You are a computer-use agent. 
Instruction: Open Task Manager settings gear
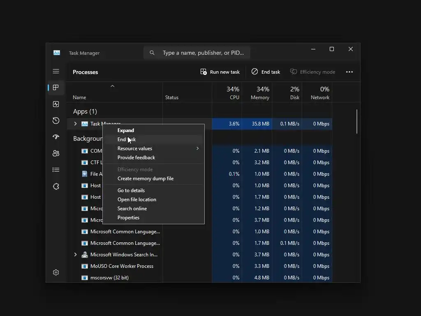pos(56,272)
